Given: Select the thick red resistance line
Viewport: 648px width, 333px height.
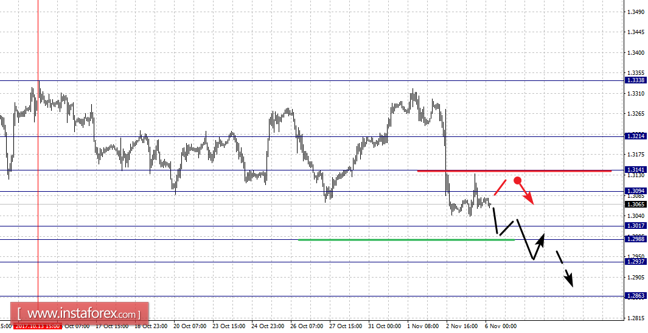Looking at the screenshot, I should pyautogui.click(x=514, y=170).
